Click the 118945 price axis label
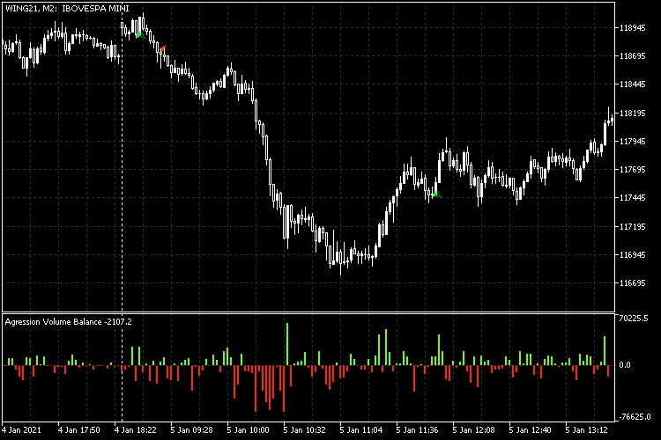Viewport: 661px width, 440px height. [x=632, y=28]
